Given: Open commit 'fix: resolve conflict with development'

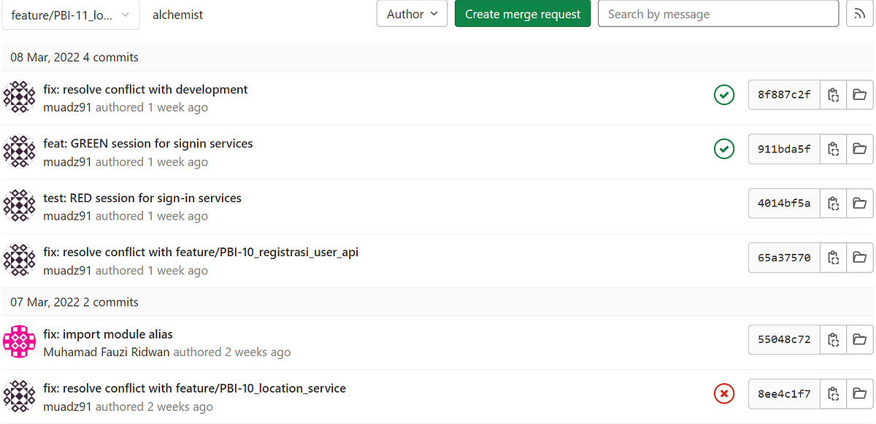Looking at the screenshot, I should point(146,90).
